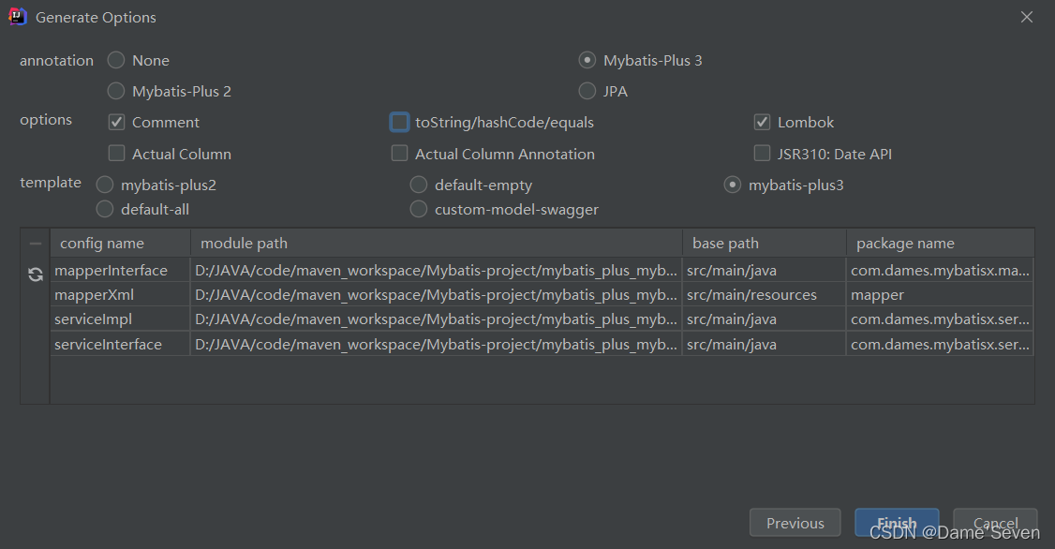Screen dimensions: 1055x549
Task: Enable the Actual Column checkbox
Action: coord(116,154)
